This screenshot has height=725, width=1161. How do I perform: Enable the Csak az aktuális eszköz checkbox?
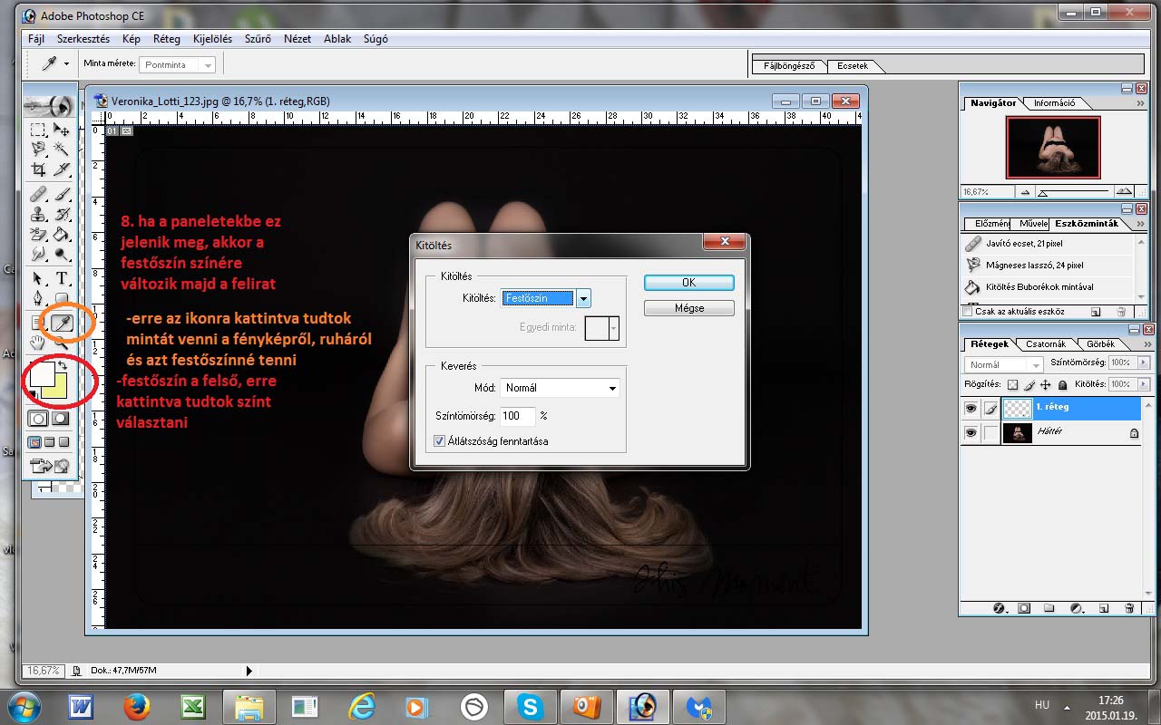pos(968,312)
